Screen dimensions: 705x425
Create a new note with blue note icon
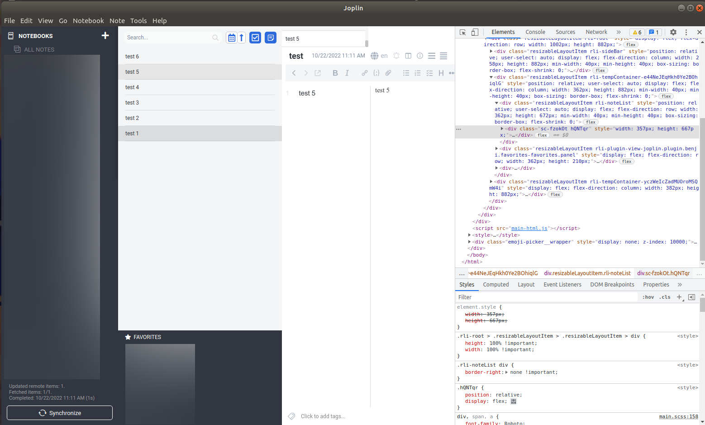271,38
